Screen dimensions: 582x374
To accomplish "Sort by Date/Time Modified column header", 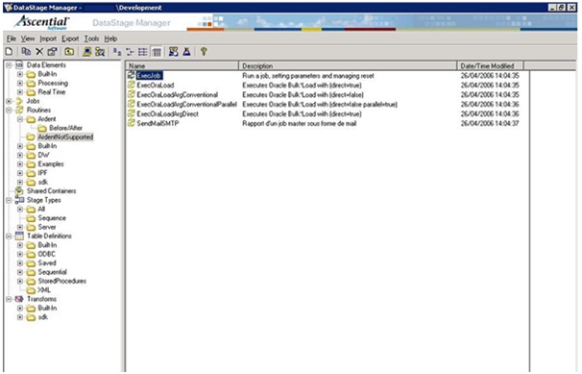I will [490, 65].
